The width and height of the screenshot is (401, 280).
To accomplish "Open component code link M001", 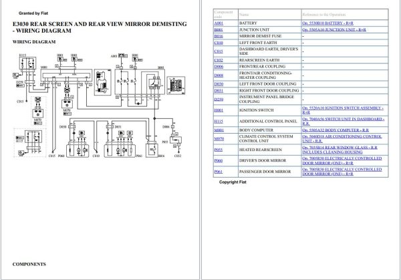I will coord(219,130).
